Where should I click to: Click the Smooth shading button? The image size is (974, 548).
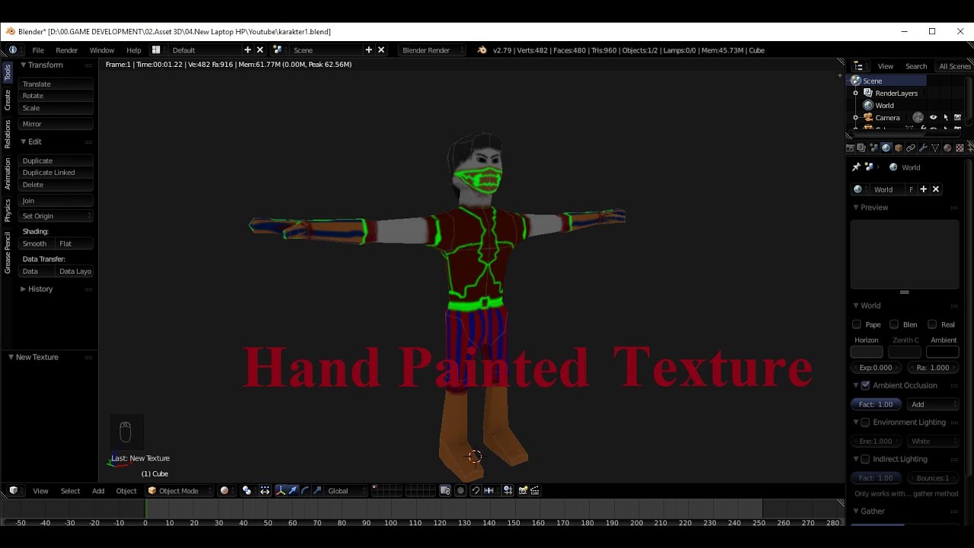tap(36, 244)
